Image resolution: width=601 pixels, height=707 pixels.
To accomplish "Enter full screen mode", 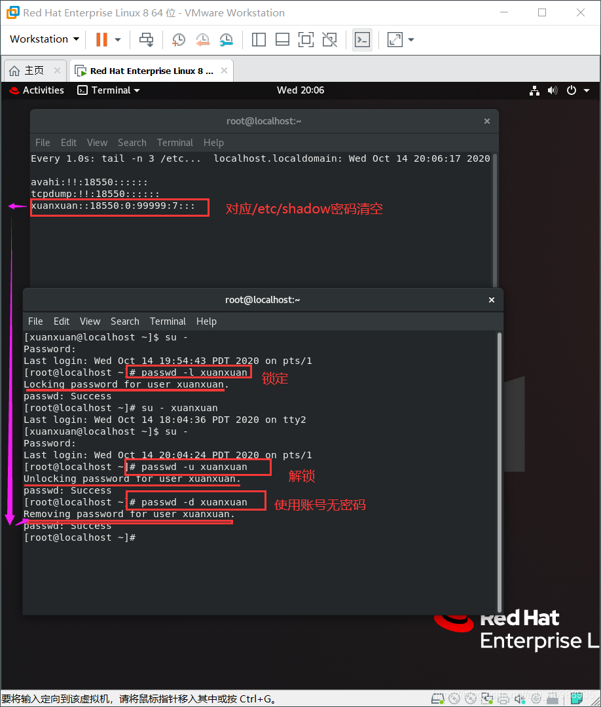I will click(x=306, y=40).
